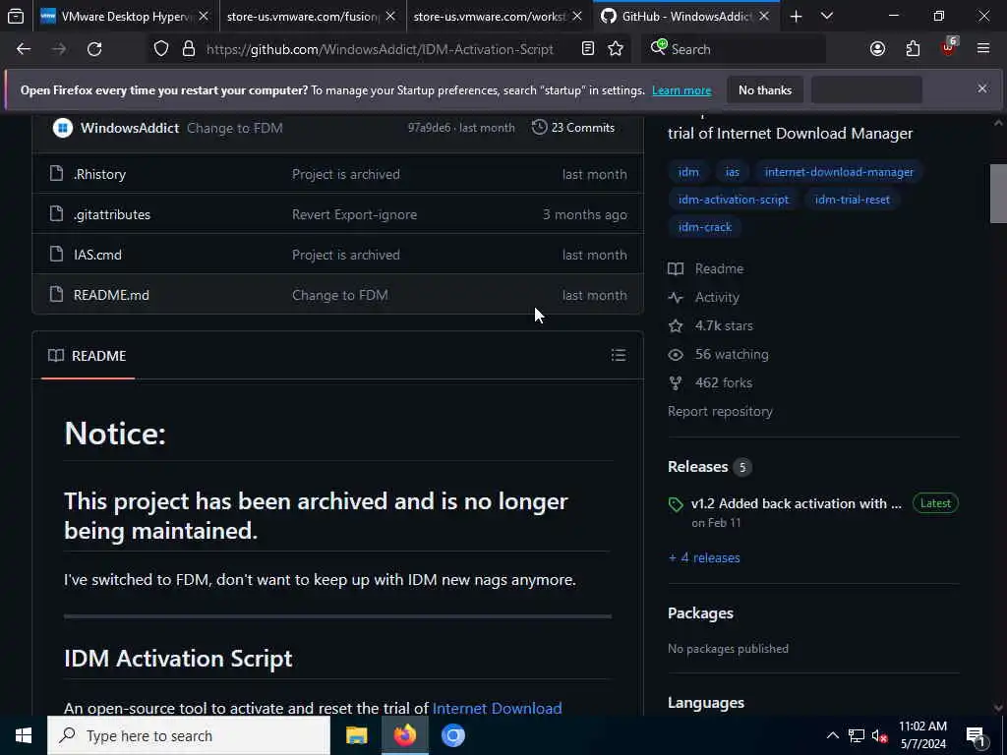The height and width of the screenshot is (755, 1007).
Task: Open the WindowsAddict username link
Action: coord(130,128)
